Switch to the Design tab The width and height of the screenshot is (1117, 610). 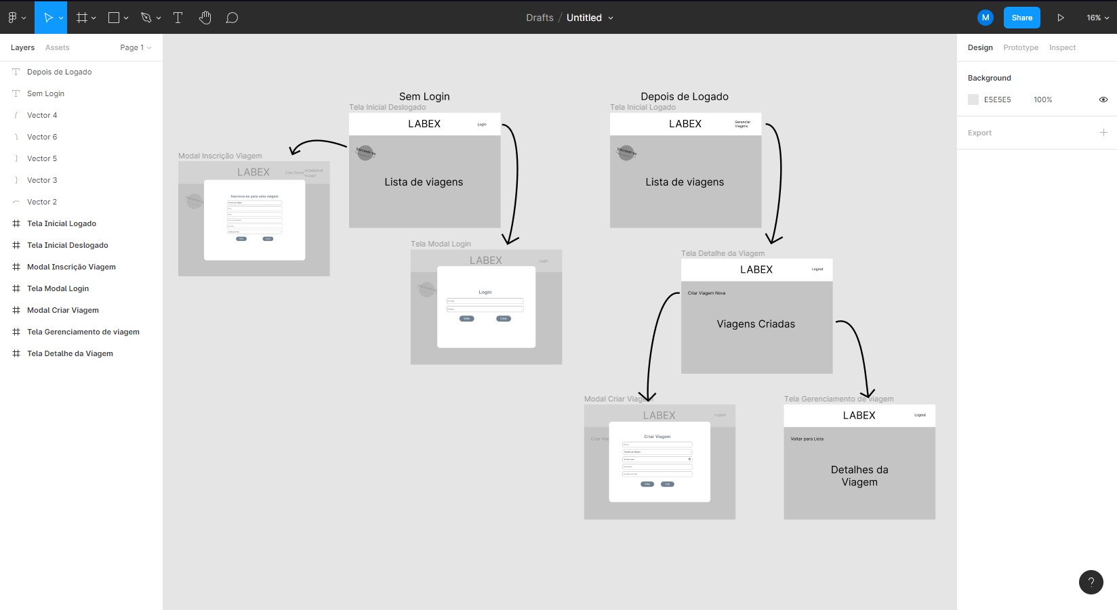click(980, 47)
